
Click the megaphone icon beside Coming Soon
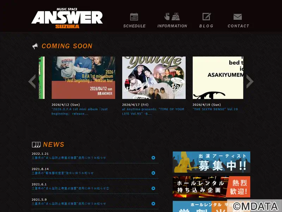point(36,46)
